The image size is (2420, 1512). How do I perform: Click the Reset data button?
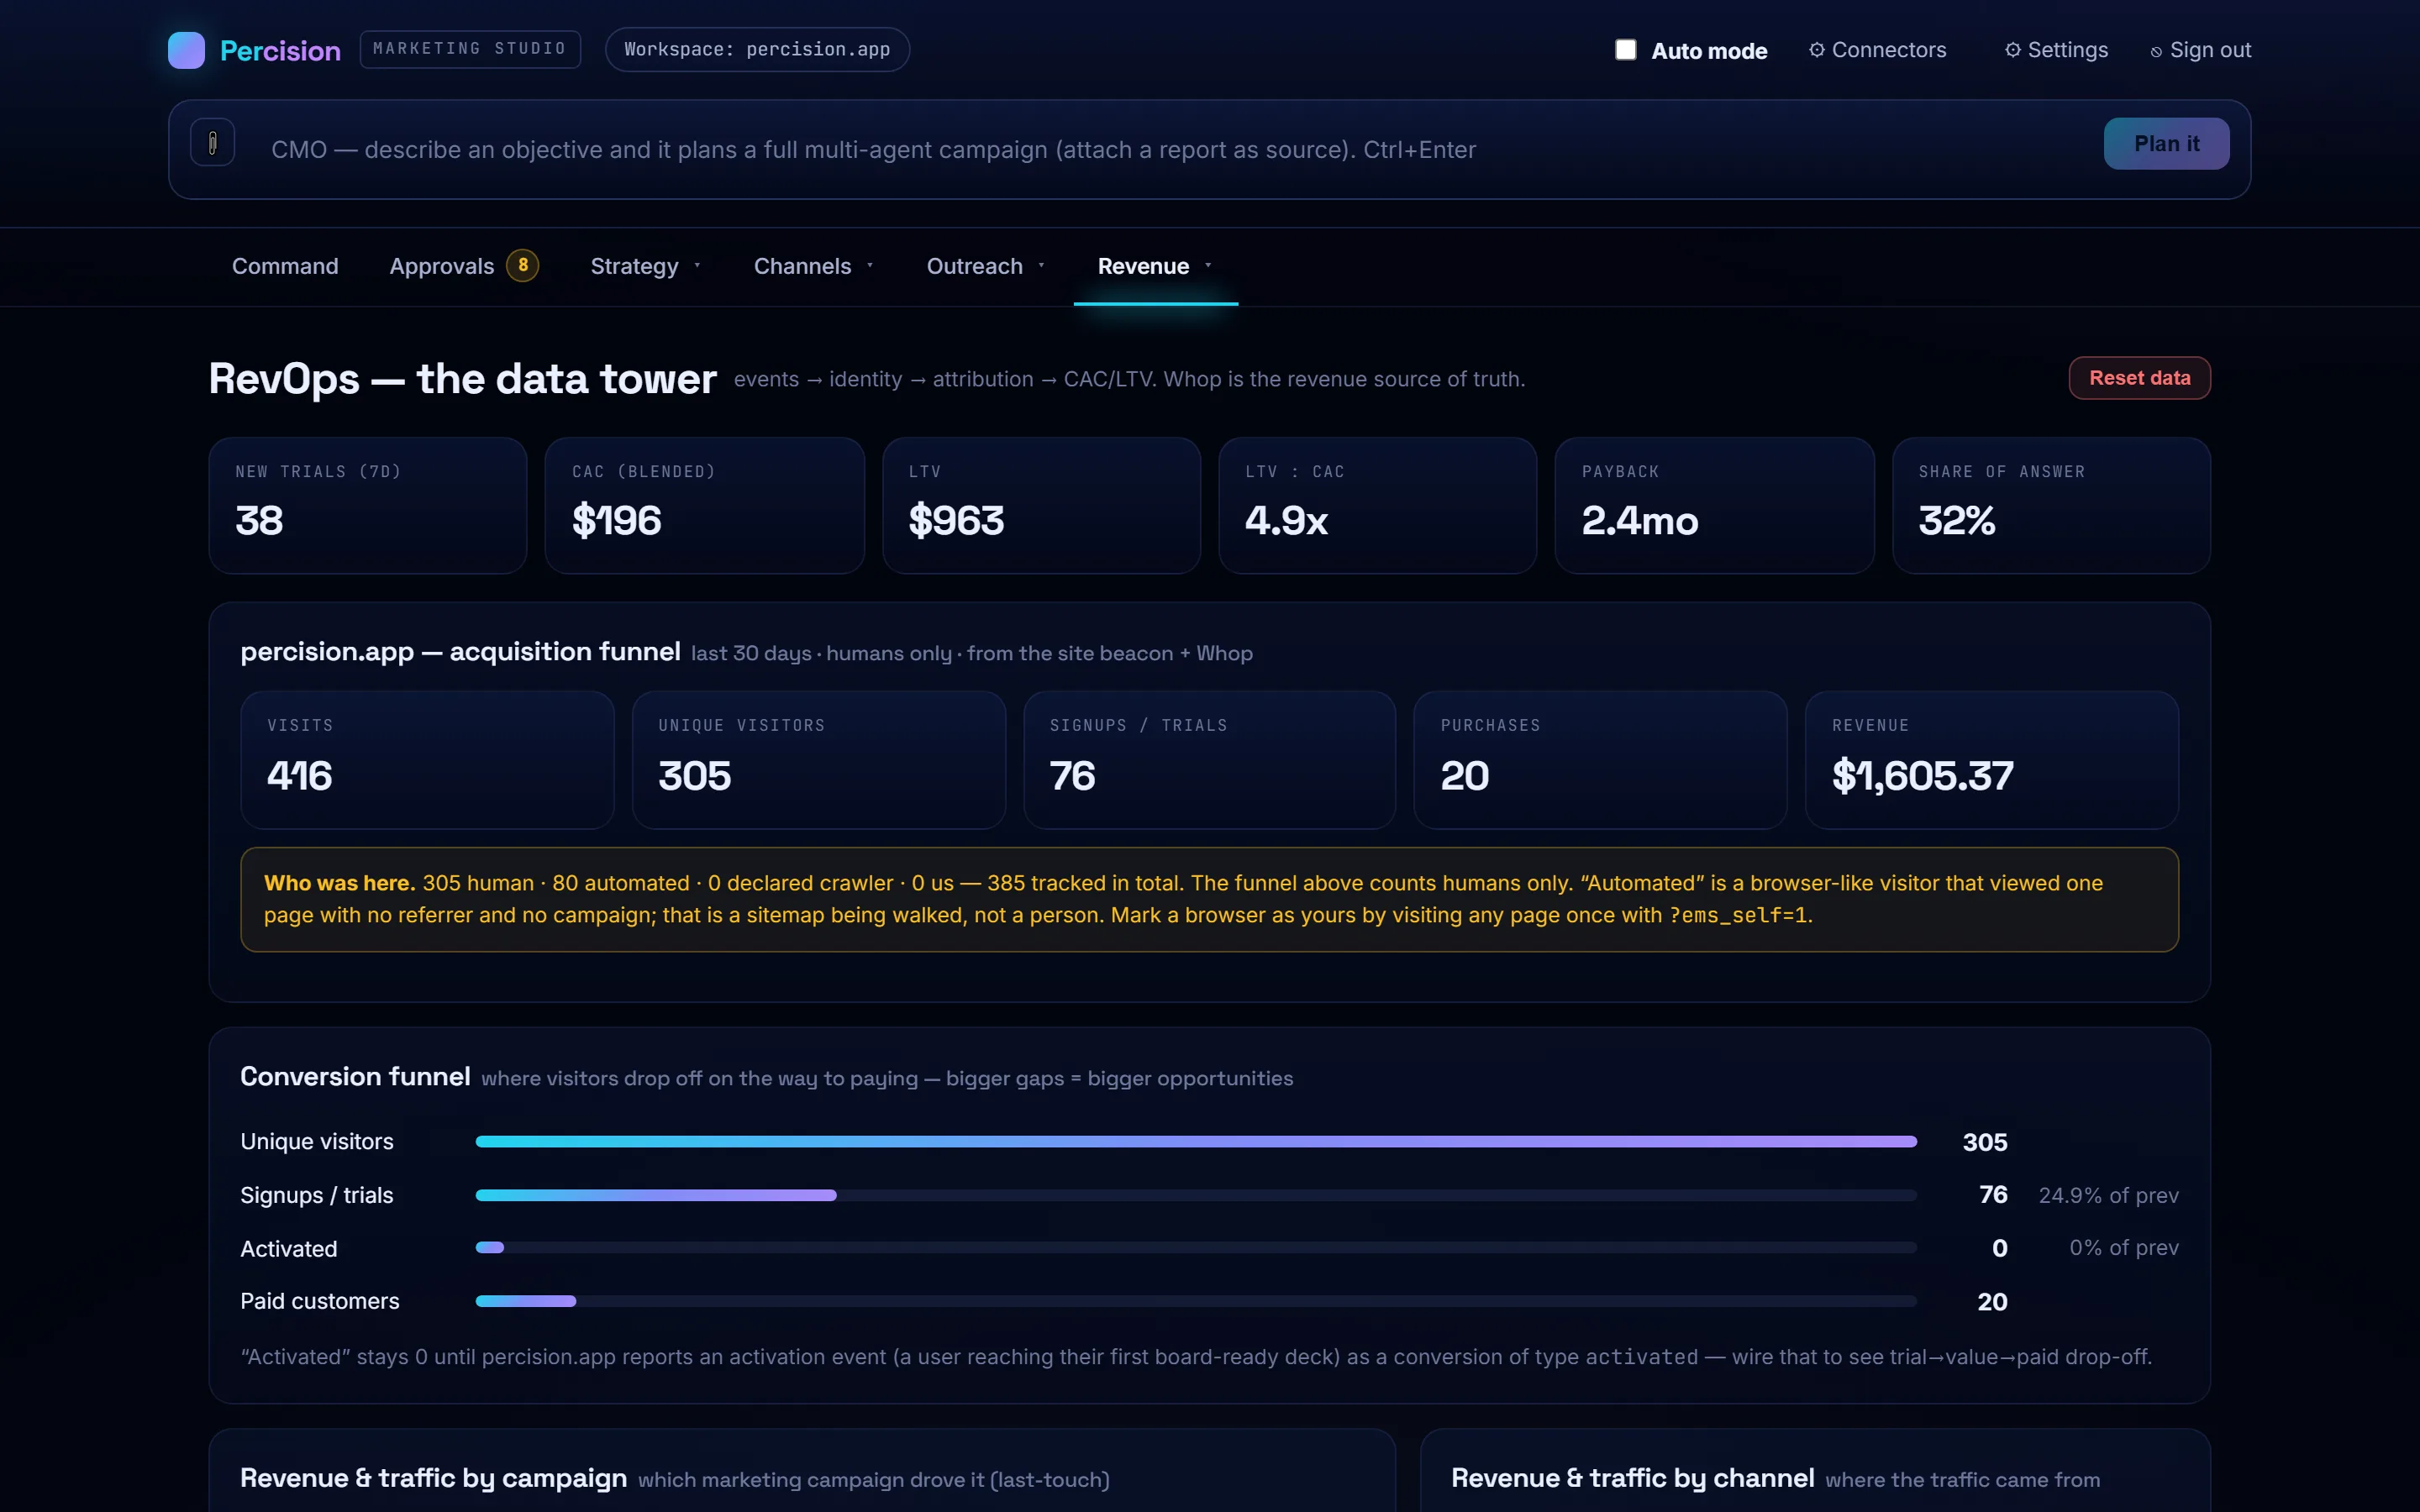[x=2139, y=378]
